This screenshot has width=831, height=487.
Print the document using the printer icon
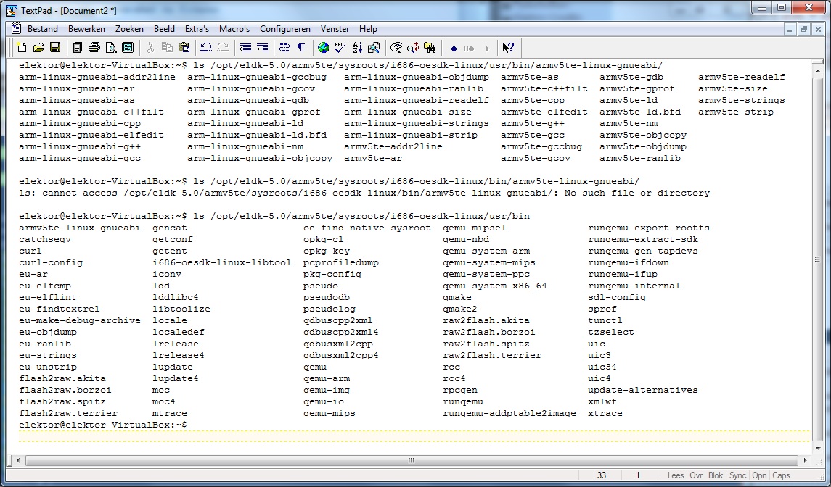click(x=94, y=48)
